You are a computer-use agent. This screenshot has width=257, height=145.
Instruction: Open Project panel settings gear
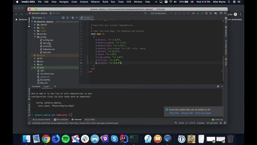tap(73, 18)
